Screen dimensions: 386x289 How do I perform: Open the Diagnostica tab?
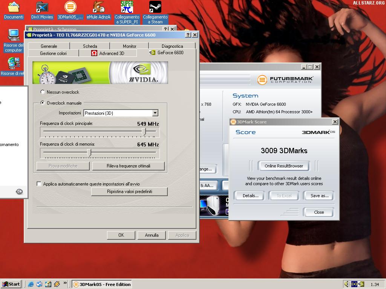(x=172, y=46)
